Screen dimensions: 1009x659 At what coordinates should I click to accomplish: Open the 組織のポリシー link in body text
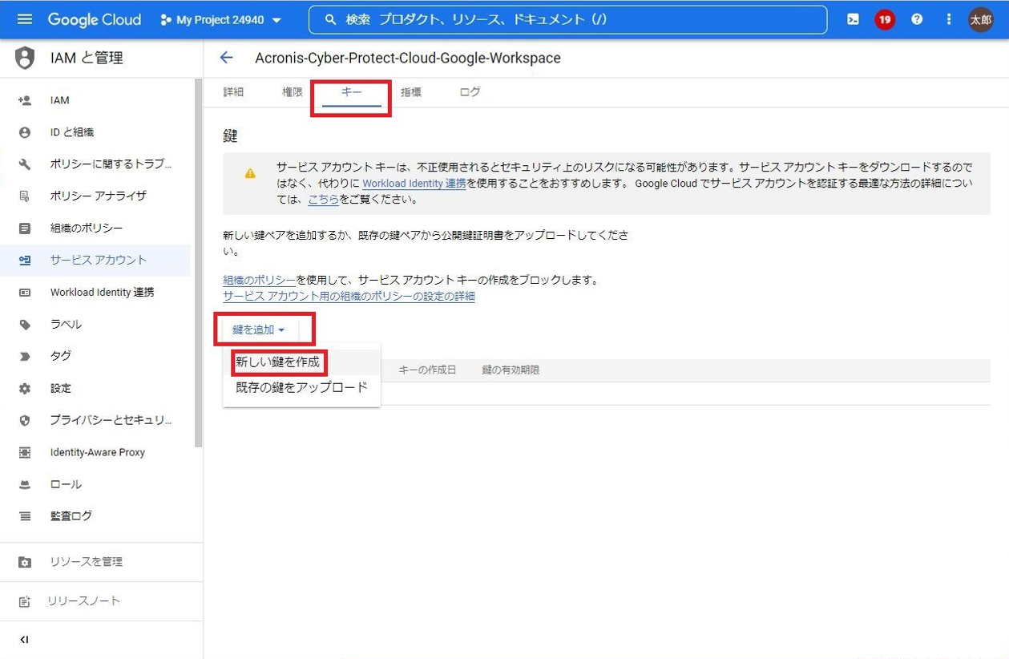(259, 281)
